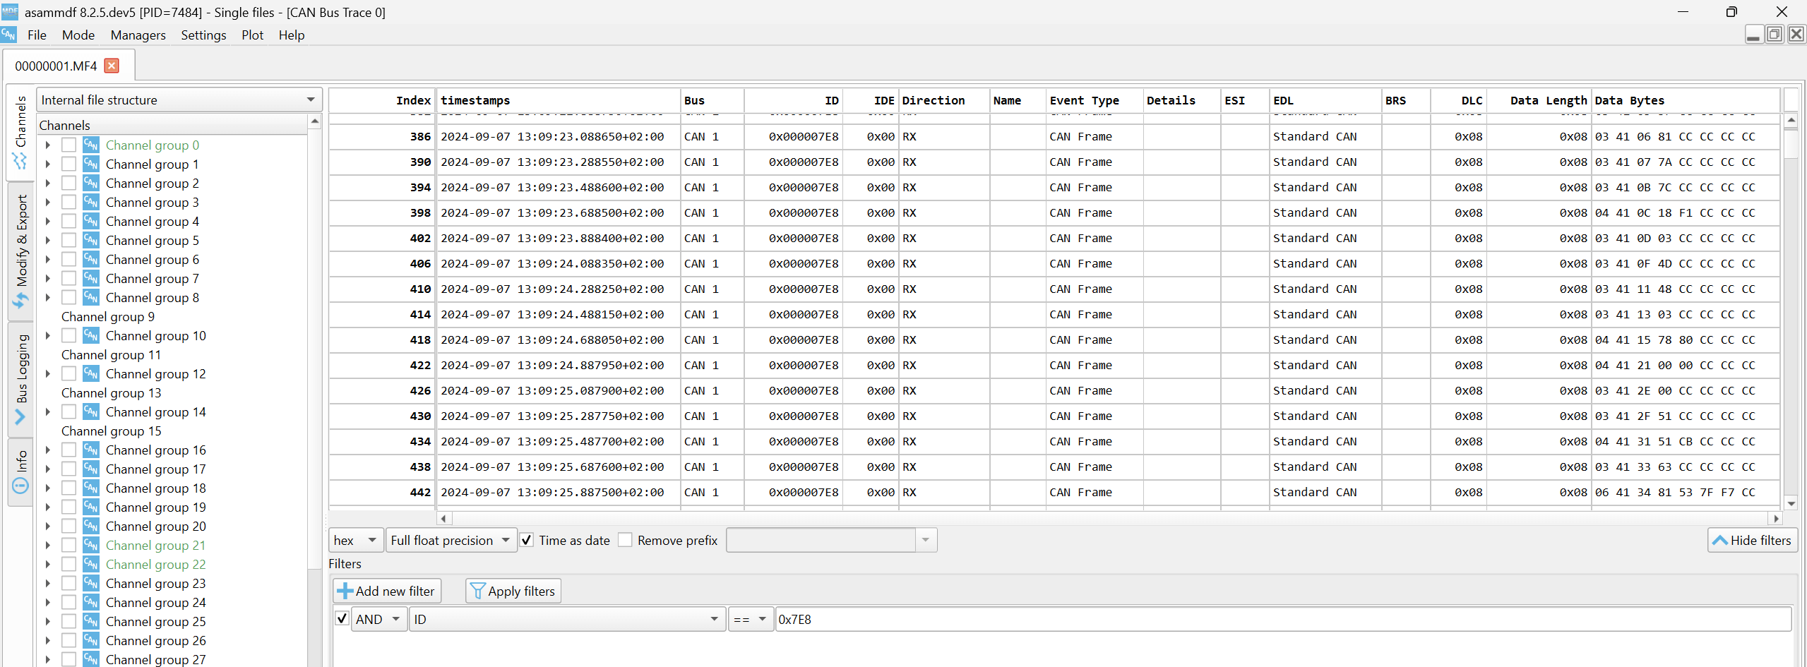The image size is (1807, 667).
Task: Expand Channel group 6 tree node
Action: (x=48, y=259)
